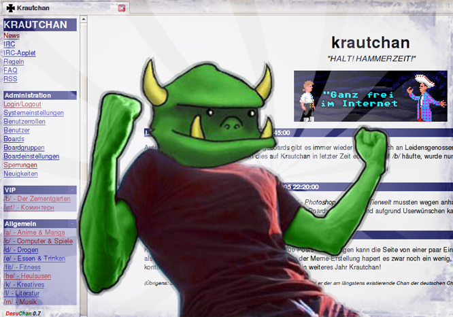This screenshot has height=317, width=453.
Task: Open the /int/ board
Action: [29, 207]
